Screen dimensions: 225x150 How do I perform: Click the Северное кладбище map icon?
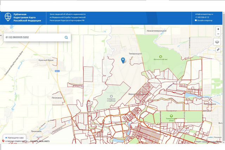[111, 96]
